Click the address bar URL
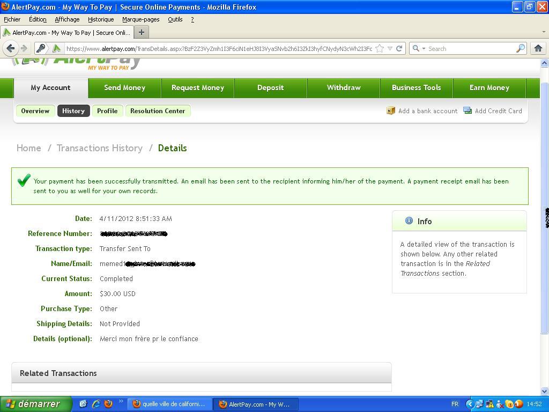 [x=219, y=49]
